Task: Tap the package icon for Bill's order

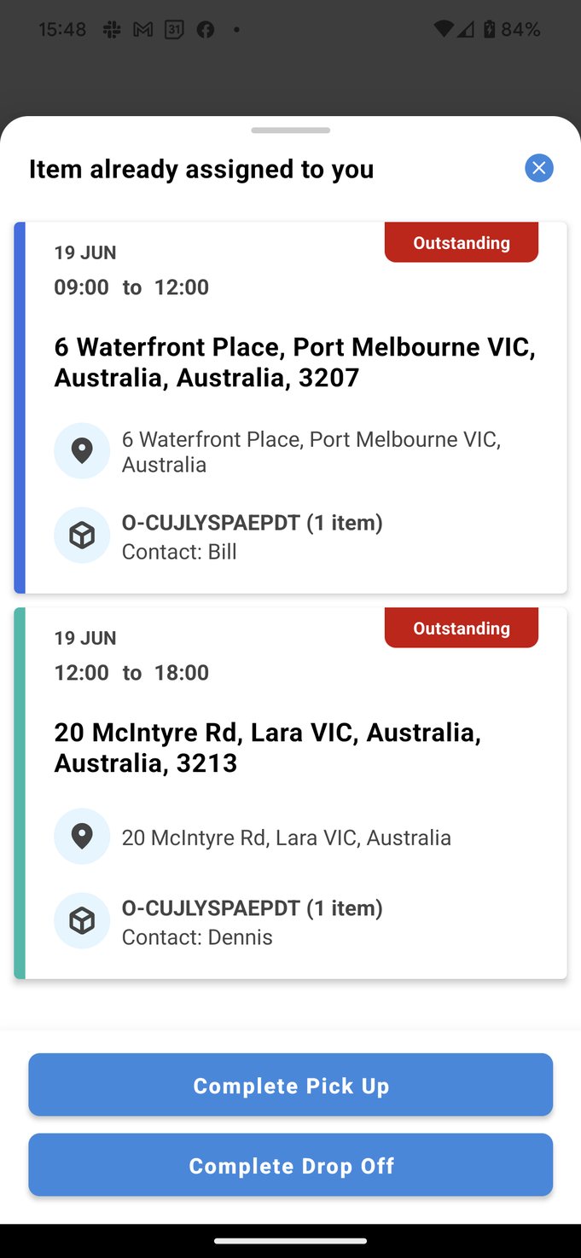Action: [82, 536]
